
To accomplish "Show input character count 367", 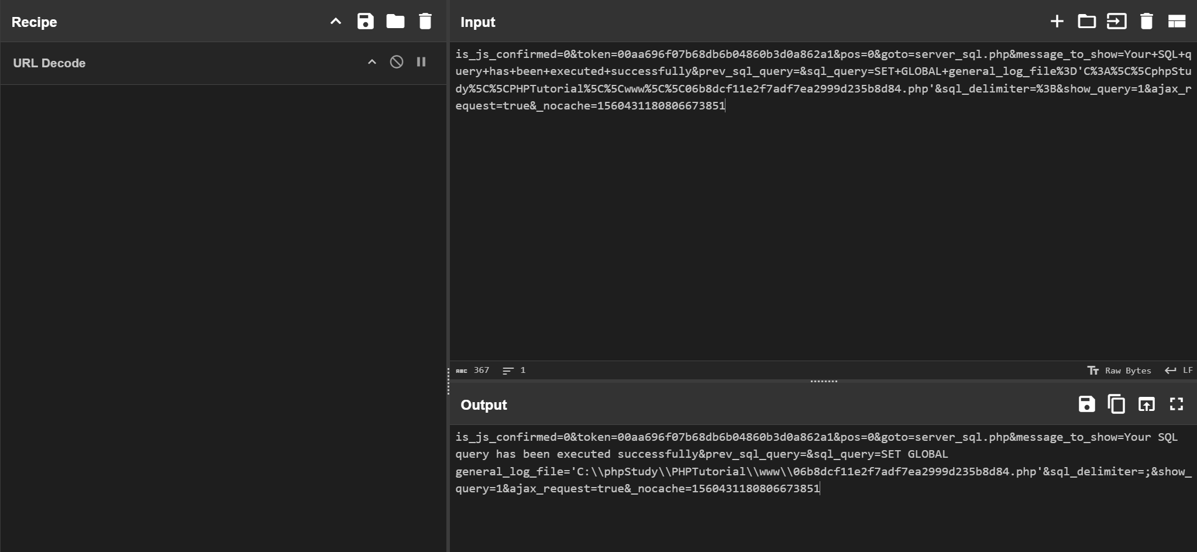I will point(473,371).
